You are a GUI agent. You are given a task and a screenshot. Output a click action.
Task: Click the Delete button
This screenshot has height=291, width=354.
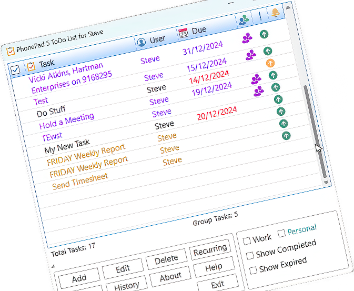(166, 259)
